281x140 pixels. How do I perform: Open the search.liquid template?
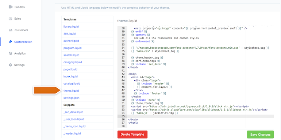[x=71, y=55]
